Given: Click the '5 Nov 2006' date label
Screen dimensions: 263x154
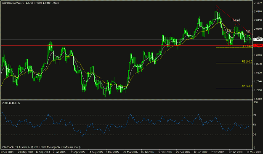Looking at the screenshot, I should (165, 152).
